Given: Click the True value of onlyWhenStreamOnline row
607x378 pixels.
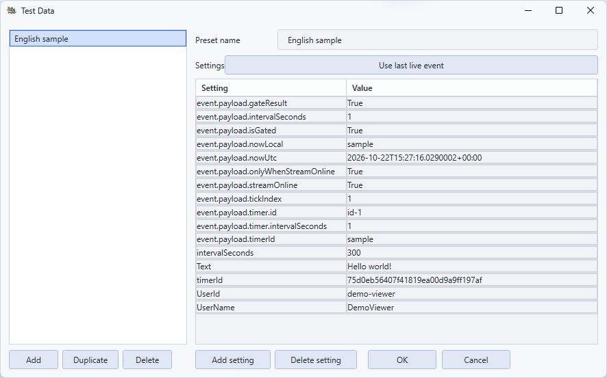Looking at the screenshot, I should pos(471,172).
